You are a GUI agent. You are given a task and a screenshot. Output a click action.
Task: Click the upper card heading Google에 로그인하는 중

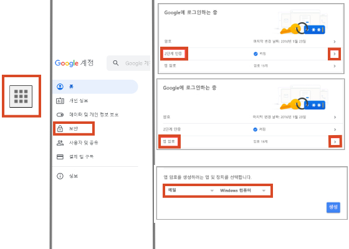(191, 12)
